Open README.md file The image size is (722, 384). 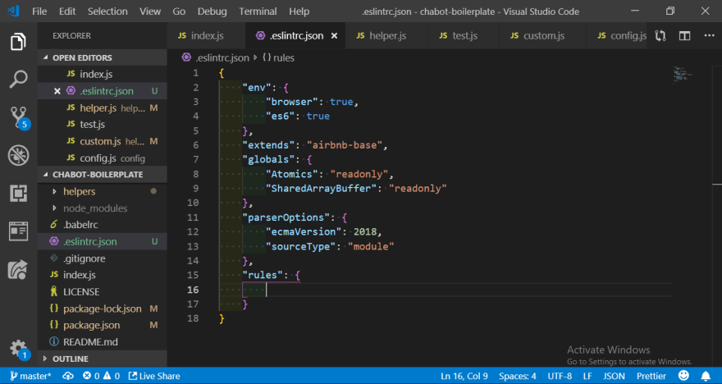click(x=103, y=342)
